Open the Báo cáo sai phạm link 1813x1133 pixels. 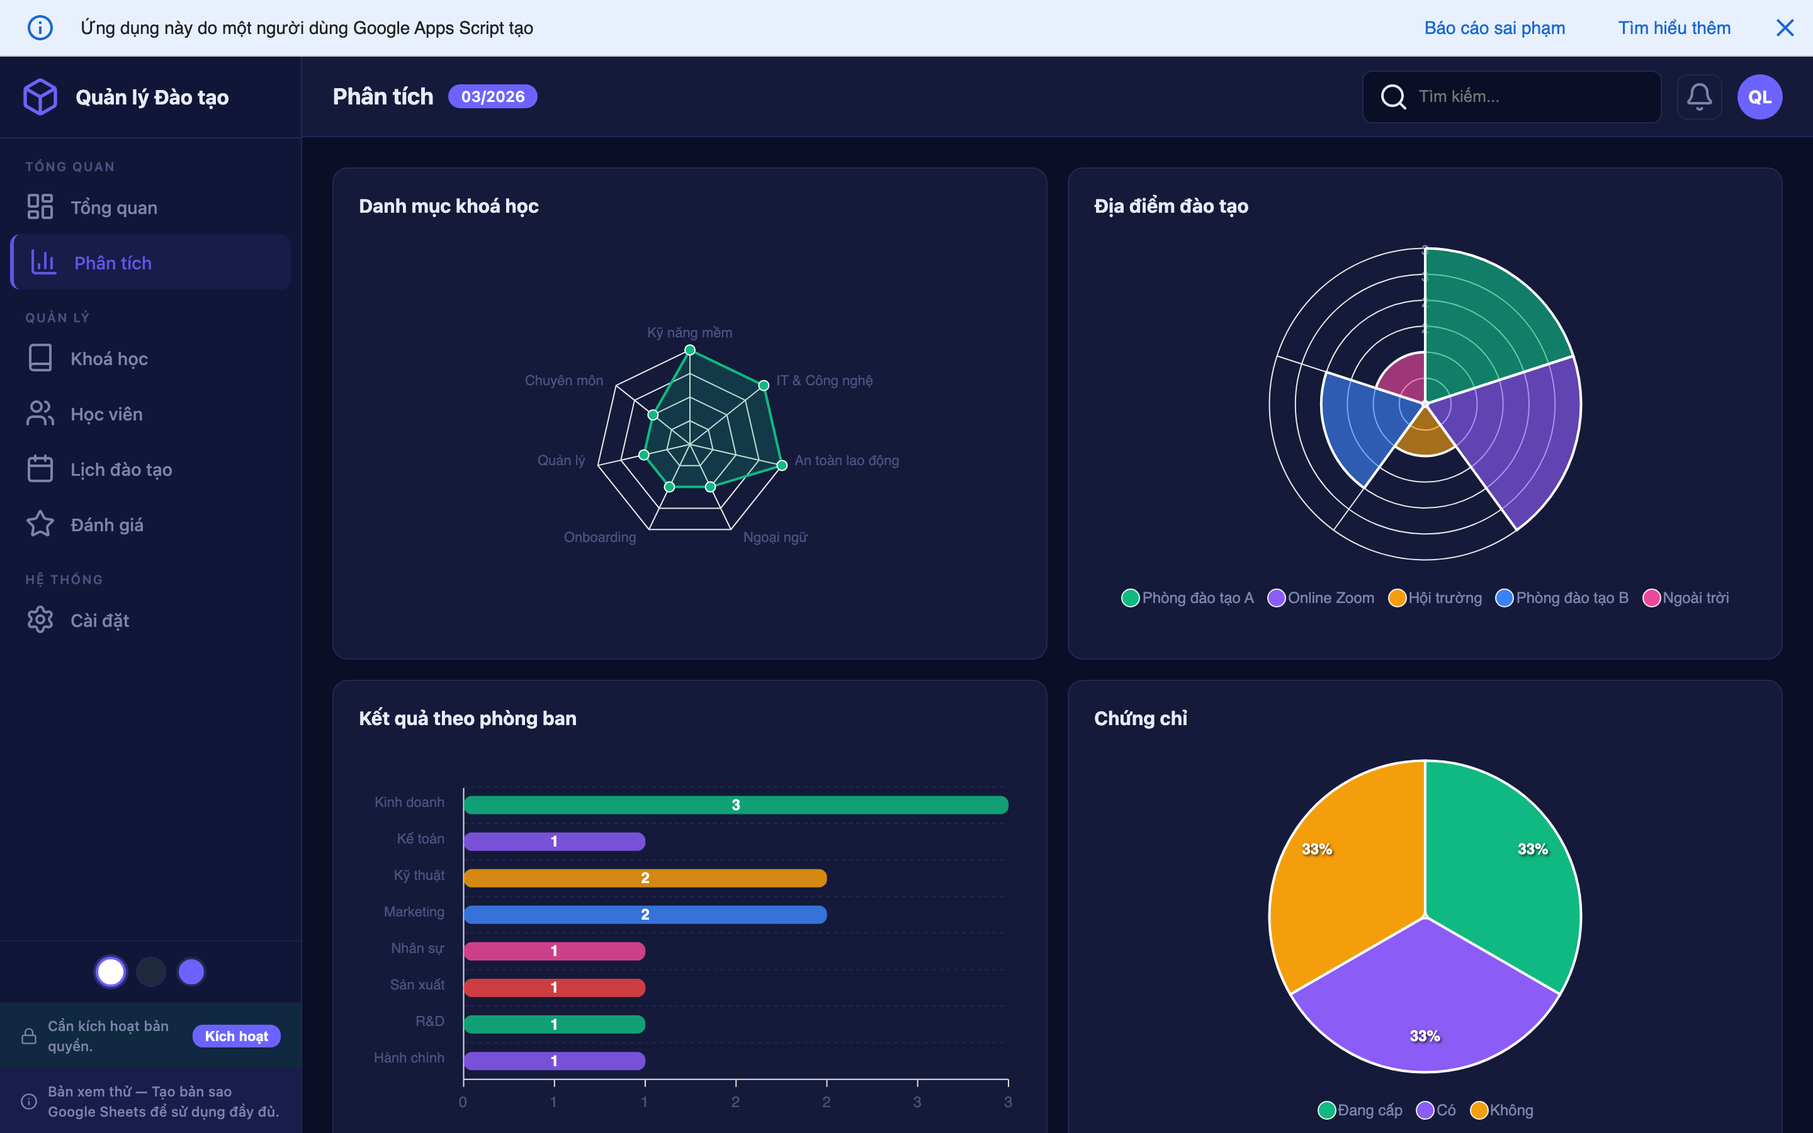pyautogui.click(x=1494, y=28)
